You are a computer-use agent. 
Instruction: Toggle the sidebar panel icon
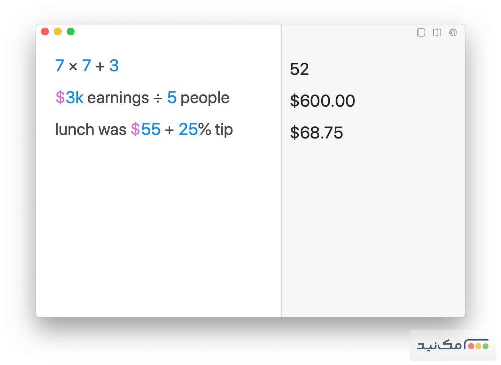pyautogui.click(x=421, y=32)
